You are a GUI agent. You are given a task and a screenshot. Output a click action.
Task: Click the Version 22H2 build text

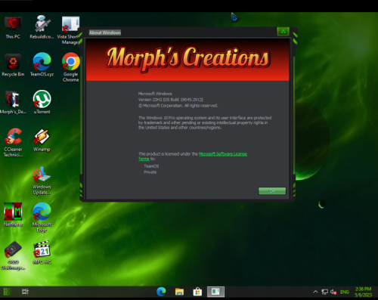coord(171,100)
